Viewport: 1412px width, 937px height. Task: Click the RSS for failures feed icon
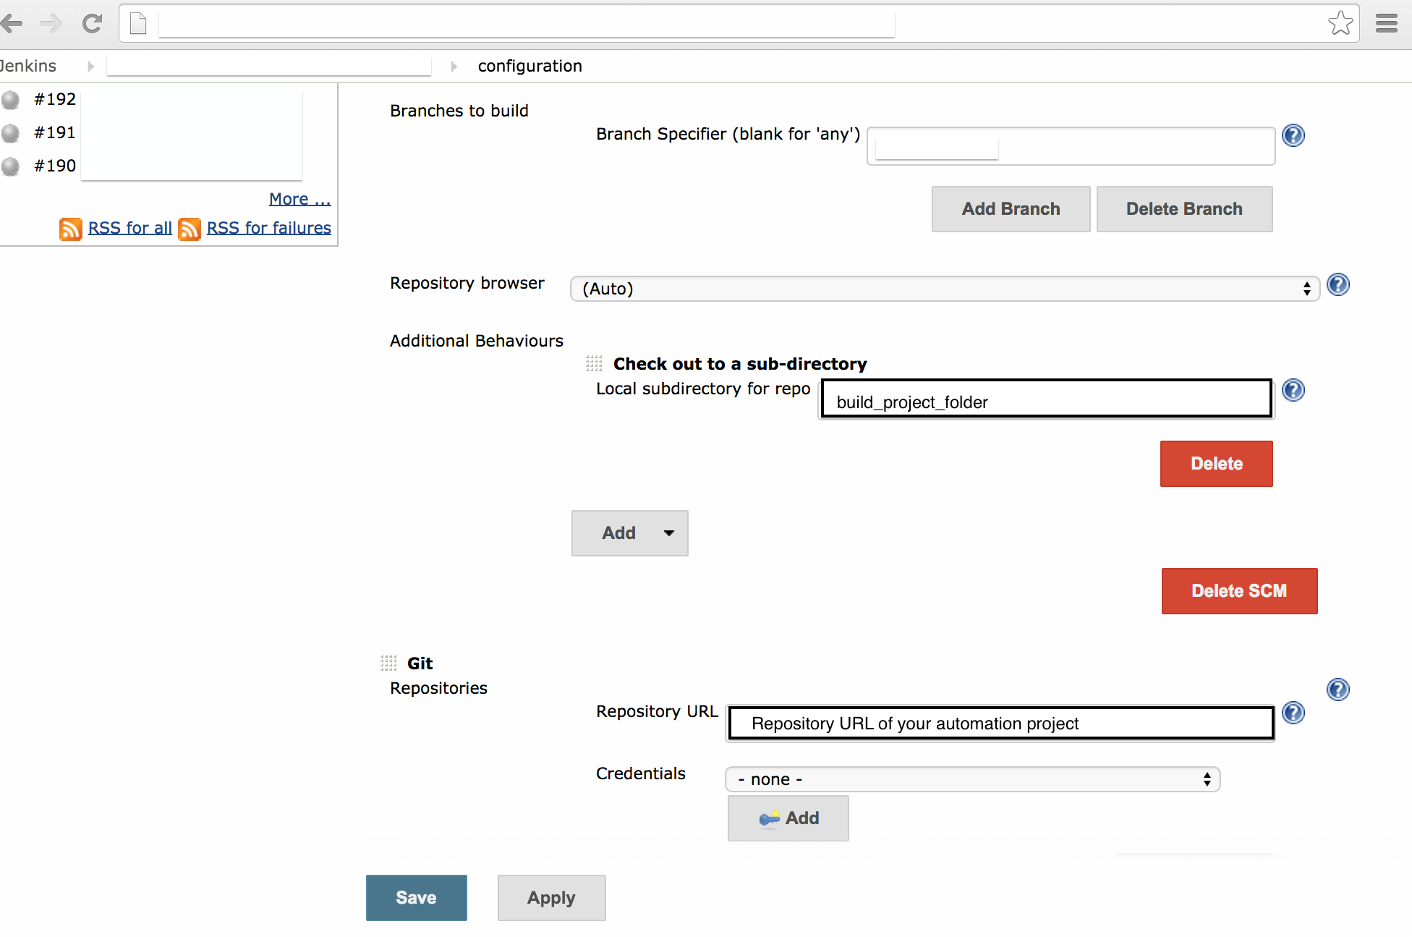click(189, 229)
